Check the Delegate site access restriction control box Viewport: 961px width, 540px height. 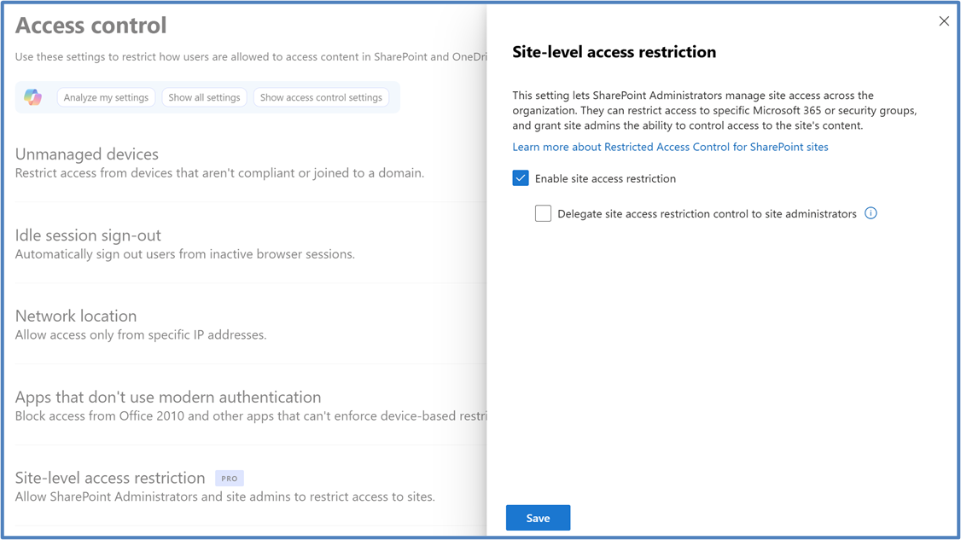coord(544,213)
